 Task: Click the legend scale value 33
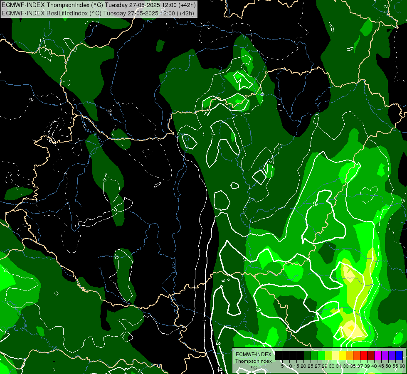point(346,366)
